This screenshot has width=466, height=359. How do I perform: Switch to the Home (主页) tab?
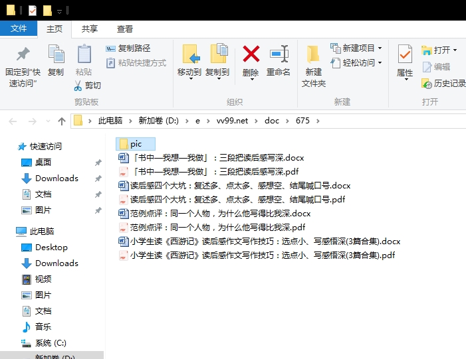[x=55, y=29]
